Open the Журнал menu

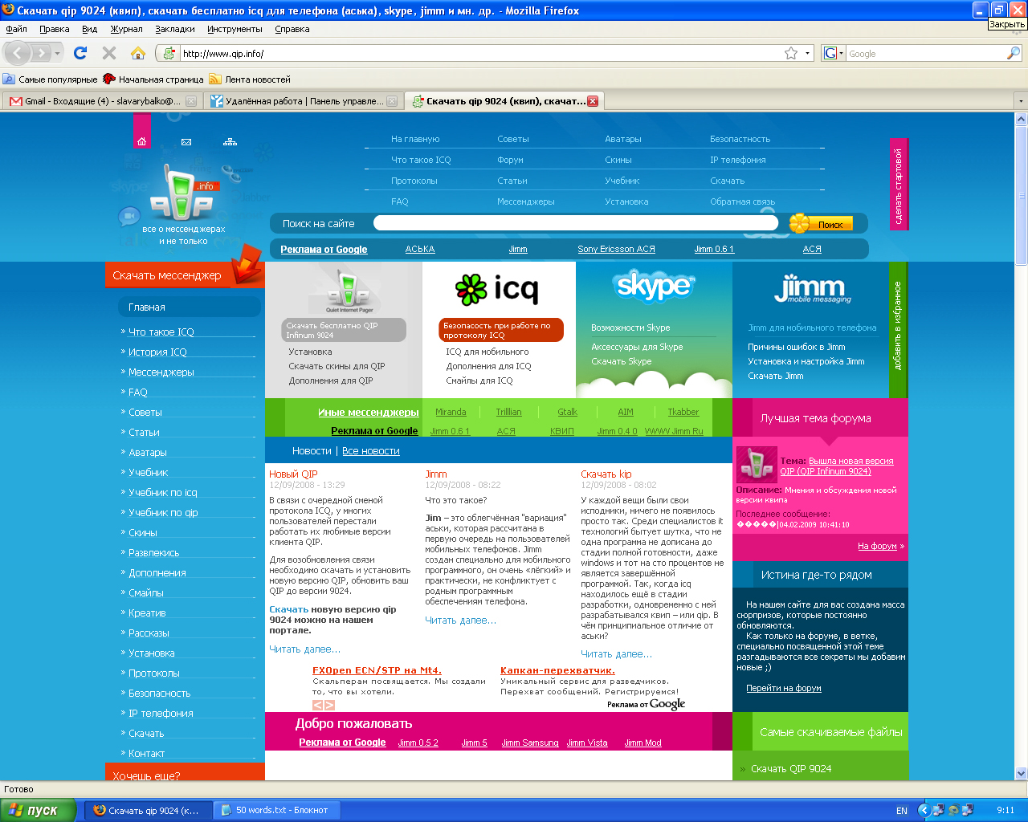[x=126, y=29]
